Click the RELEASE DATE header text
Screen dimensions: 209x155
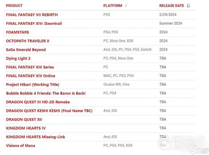click(x=171, y=6)
